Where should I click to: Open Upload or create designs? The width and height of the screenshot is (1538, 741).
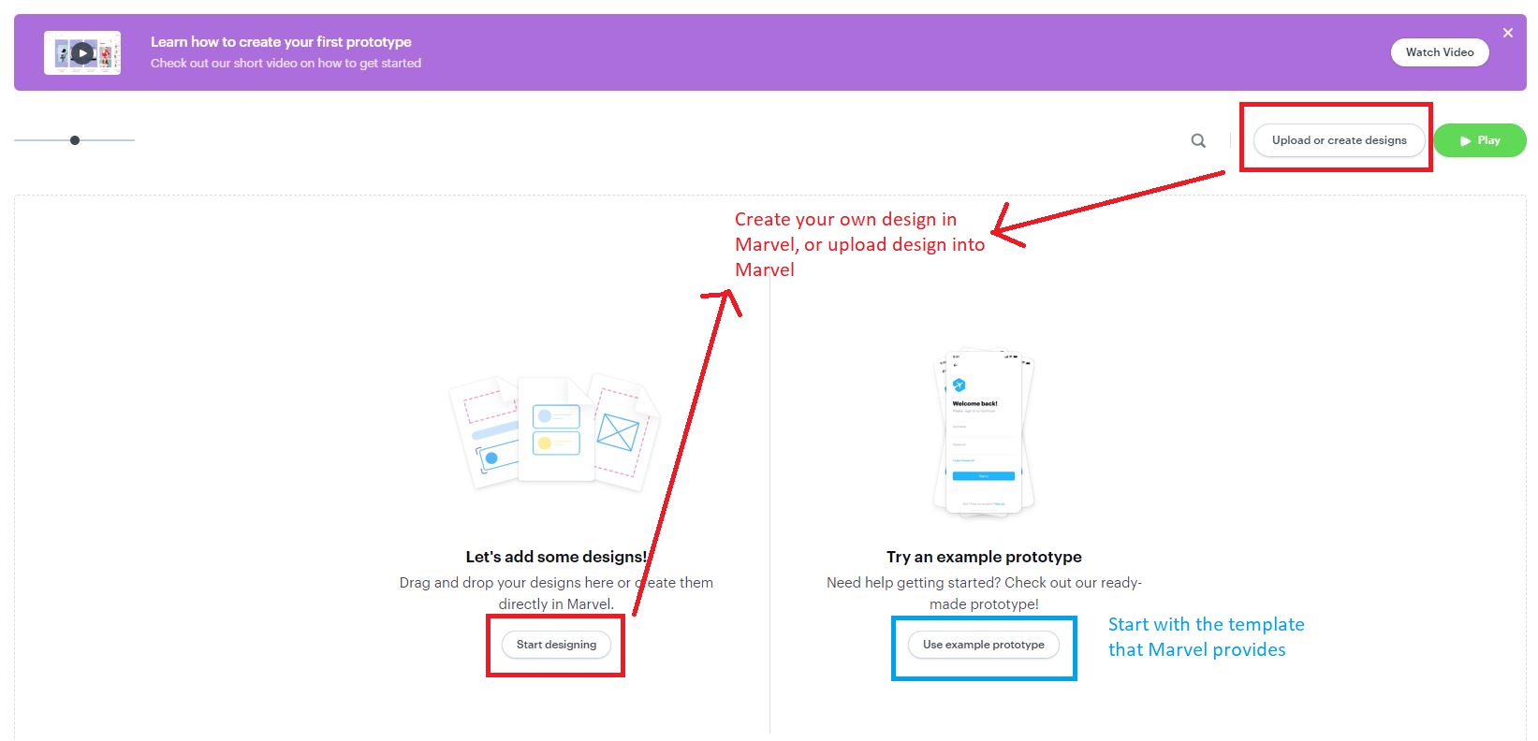pos(1339,140)
